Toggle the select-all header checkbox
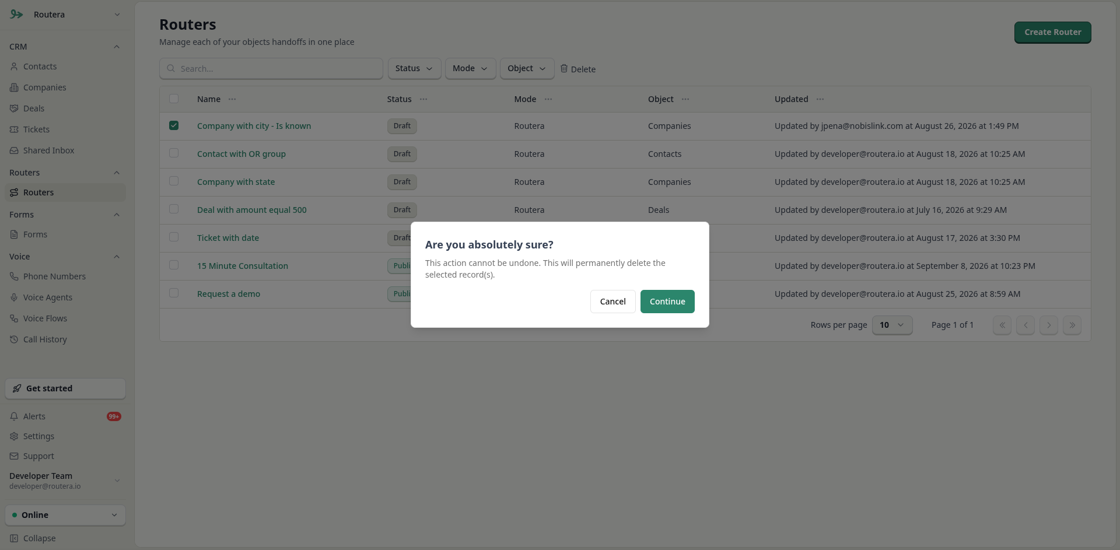The image size is (1120, 550). (174, 99)
